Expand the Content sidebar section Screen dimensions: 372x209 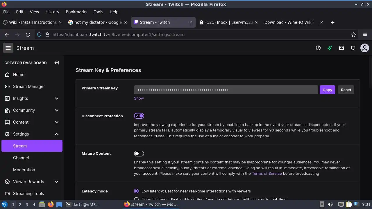[57, 122]
